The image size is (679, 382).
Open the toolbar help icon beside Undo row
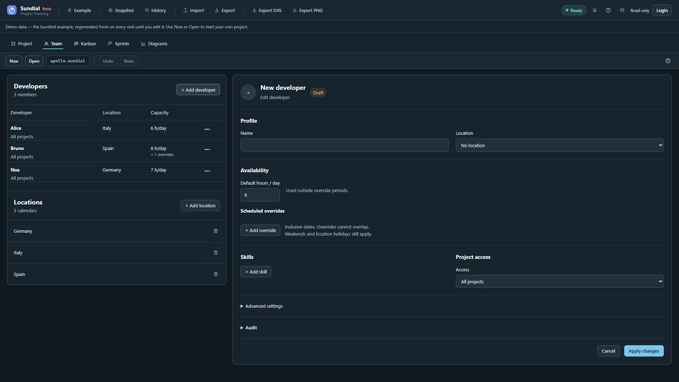pos(668,61)
